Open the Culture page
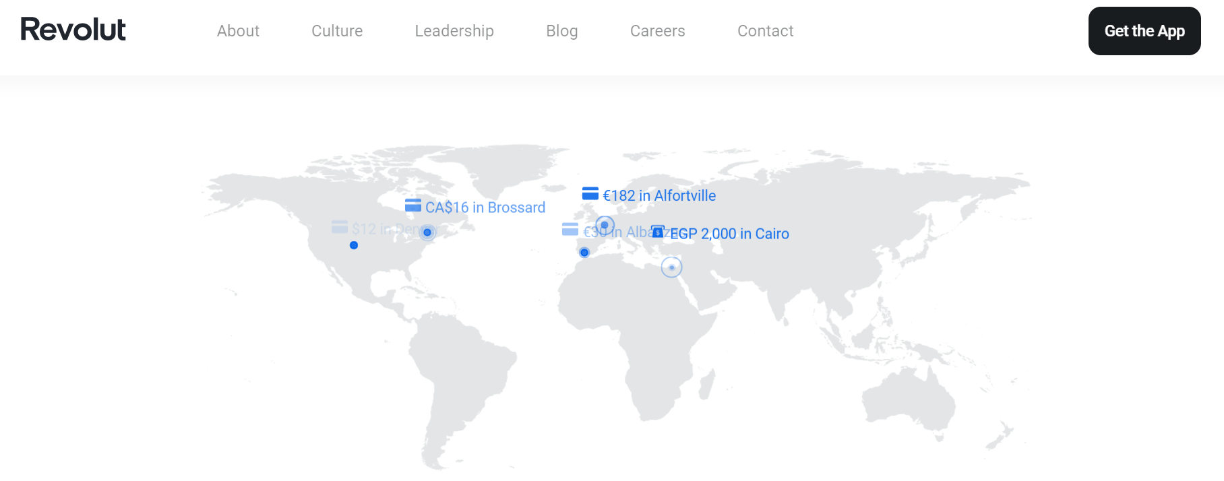 pos(337,31)
